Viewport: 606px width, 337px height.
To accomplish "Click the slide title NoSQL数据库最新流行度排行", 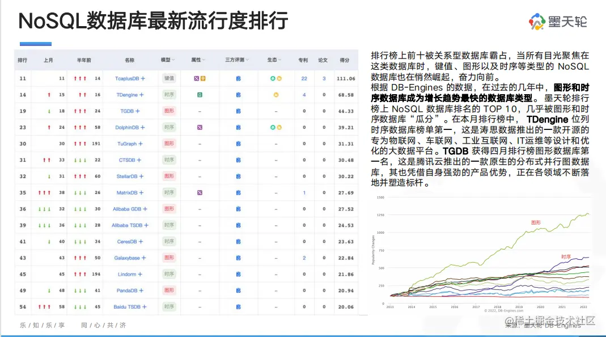I will [x=153, y=21].
